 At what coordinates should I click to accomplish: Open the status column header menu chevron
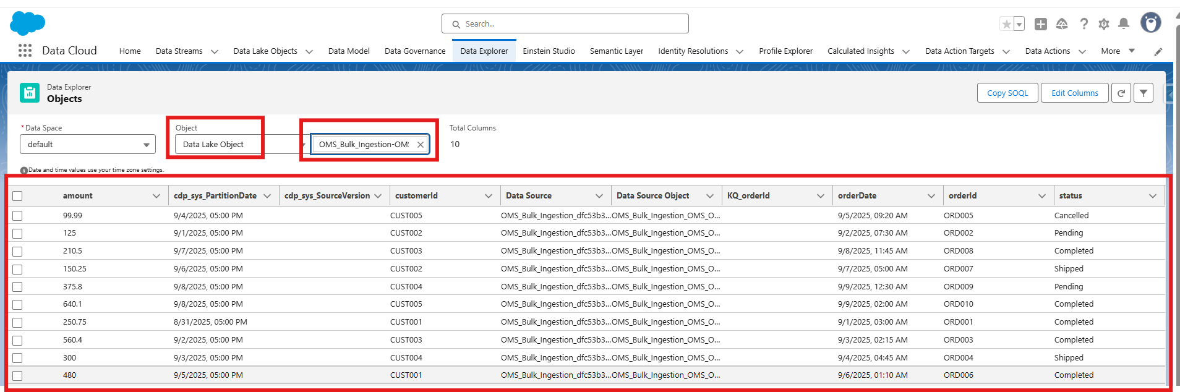pyautogui.click(x=1153, y=196)
